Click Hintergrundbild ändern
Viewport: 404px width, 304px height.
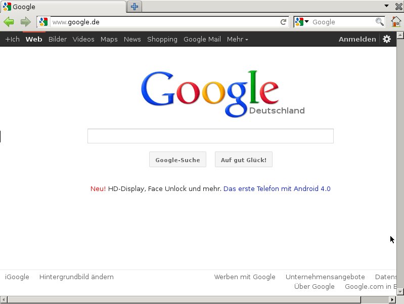coord(76,277)
